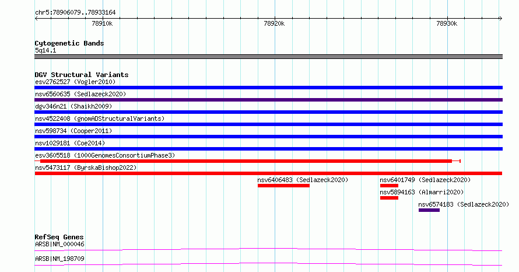Click the nsv598734 (Cooper2011) label
This screenshot has width=519, height=272.
tap(73, 131)
